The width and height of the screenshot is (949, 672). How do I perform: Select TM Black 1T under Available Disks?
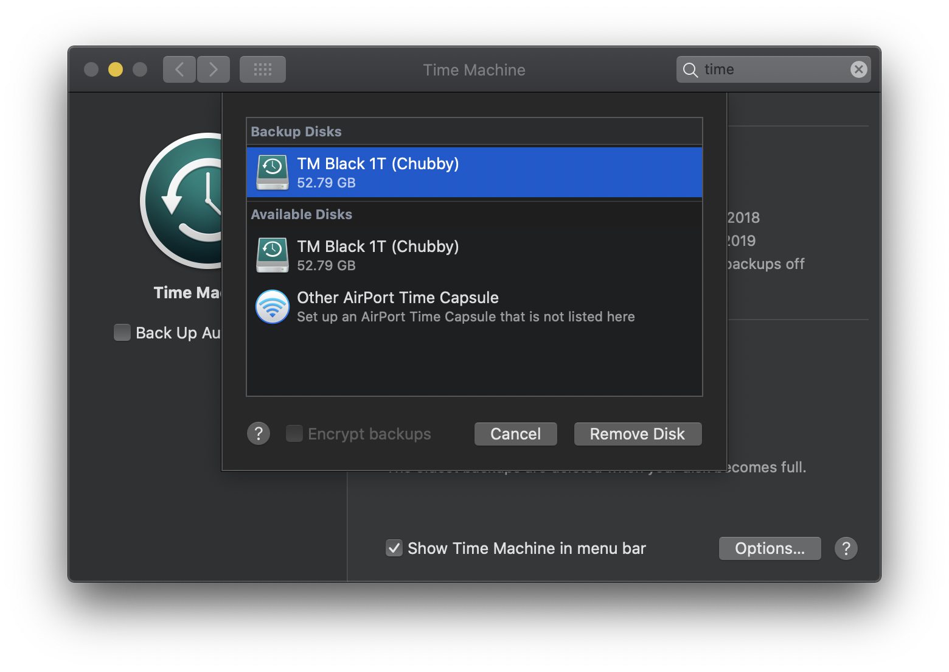click(x=378, y=254)
